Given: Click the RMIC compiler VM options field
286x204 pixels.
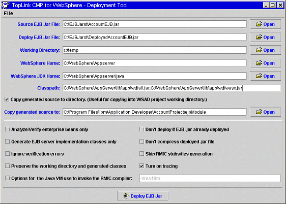Looking at the screenshot, I should (x=210, y=178).
